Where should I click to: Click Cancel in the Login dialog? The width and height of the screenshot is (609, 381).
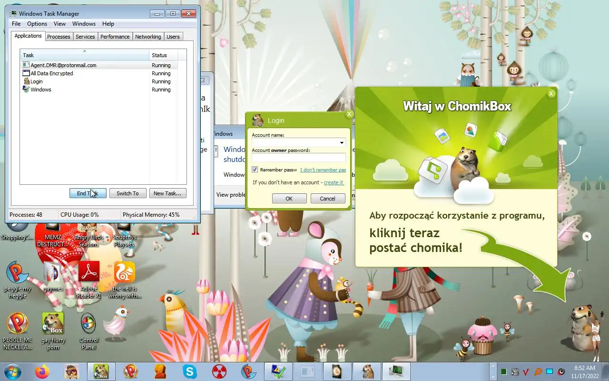tap(328, 199)
